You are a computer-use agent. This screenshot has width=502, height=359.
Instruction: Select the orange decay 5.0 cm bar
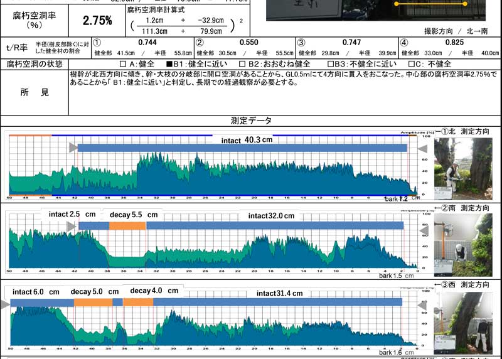pyautogui.click(x=93, y=303)
